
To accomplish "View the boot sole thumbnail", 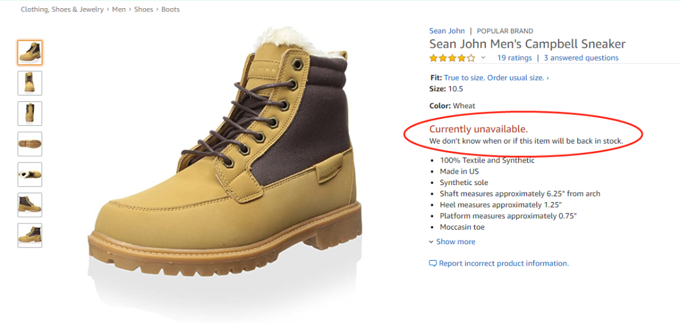I will pyautogui.click(x=30, y=144).
